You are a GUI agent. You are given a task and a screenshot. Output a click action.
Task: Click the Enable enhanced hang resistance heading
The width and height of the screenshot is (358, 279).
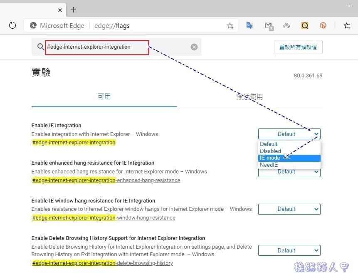93,163
